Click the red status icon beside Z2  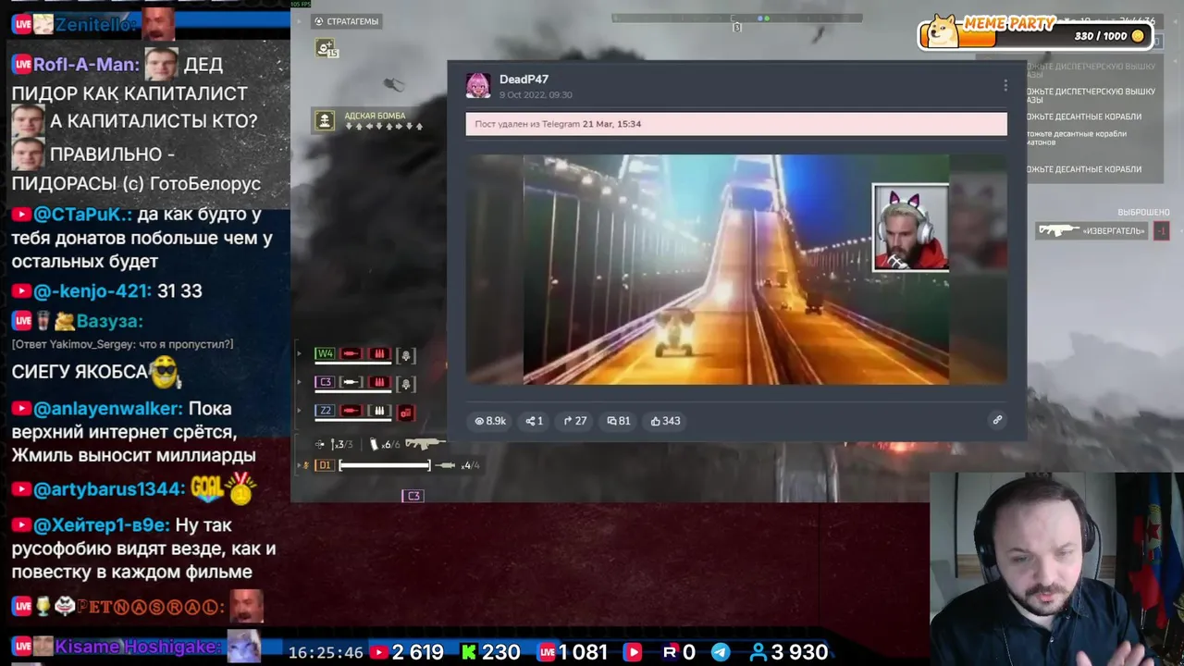coord(406,413)
